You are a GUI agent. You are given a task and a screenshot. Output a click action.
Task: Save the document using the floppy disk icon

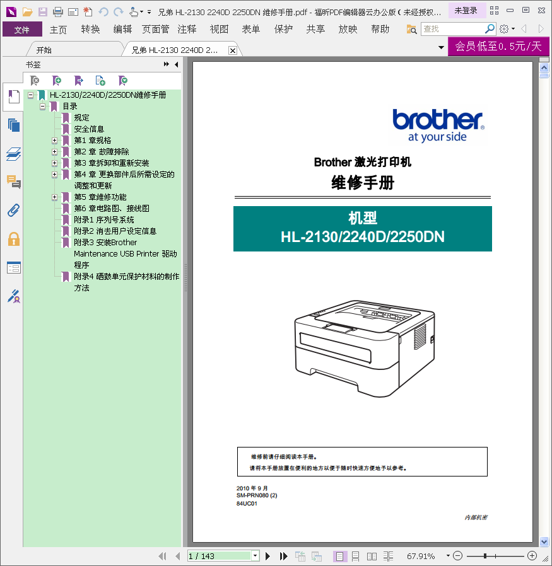tap(43, 12)
